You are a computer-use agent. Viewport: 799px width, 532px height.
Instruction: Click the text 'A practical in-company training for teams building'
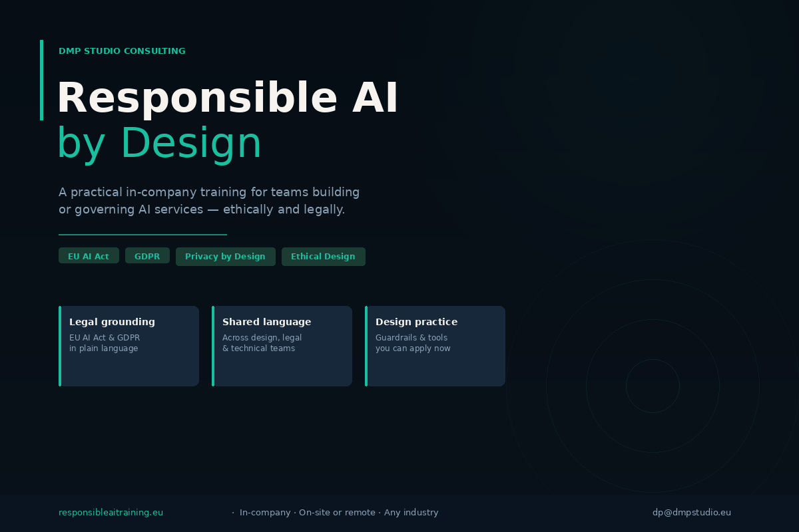(x=209, y=193)
